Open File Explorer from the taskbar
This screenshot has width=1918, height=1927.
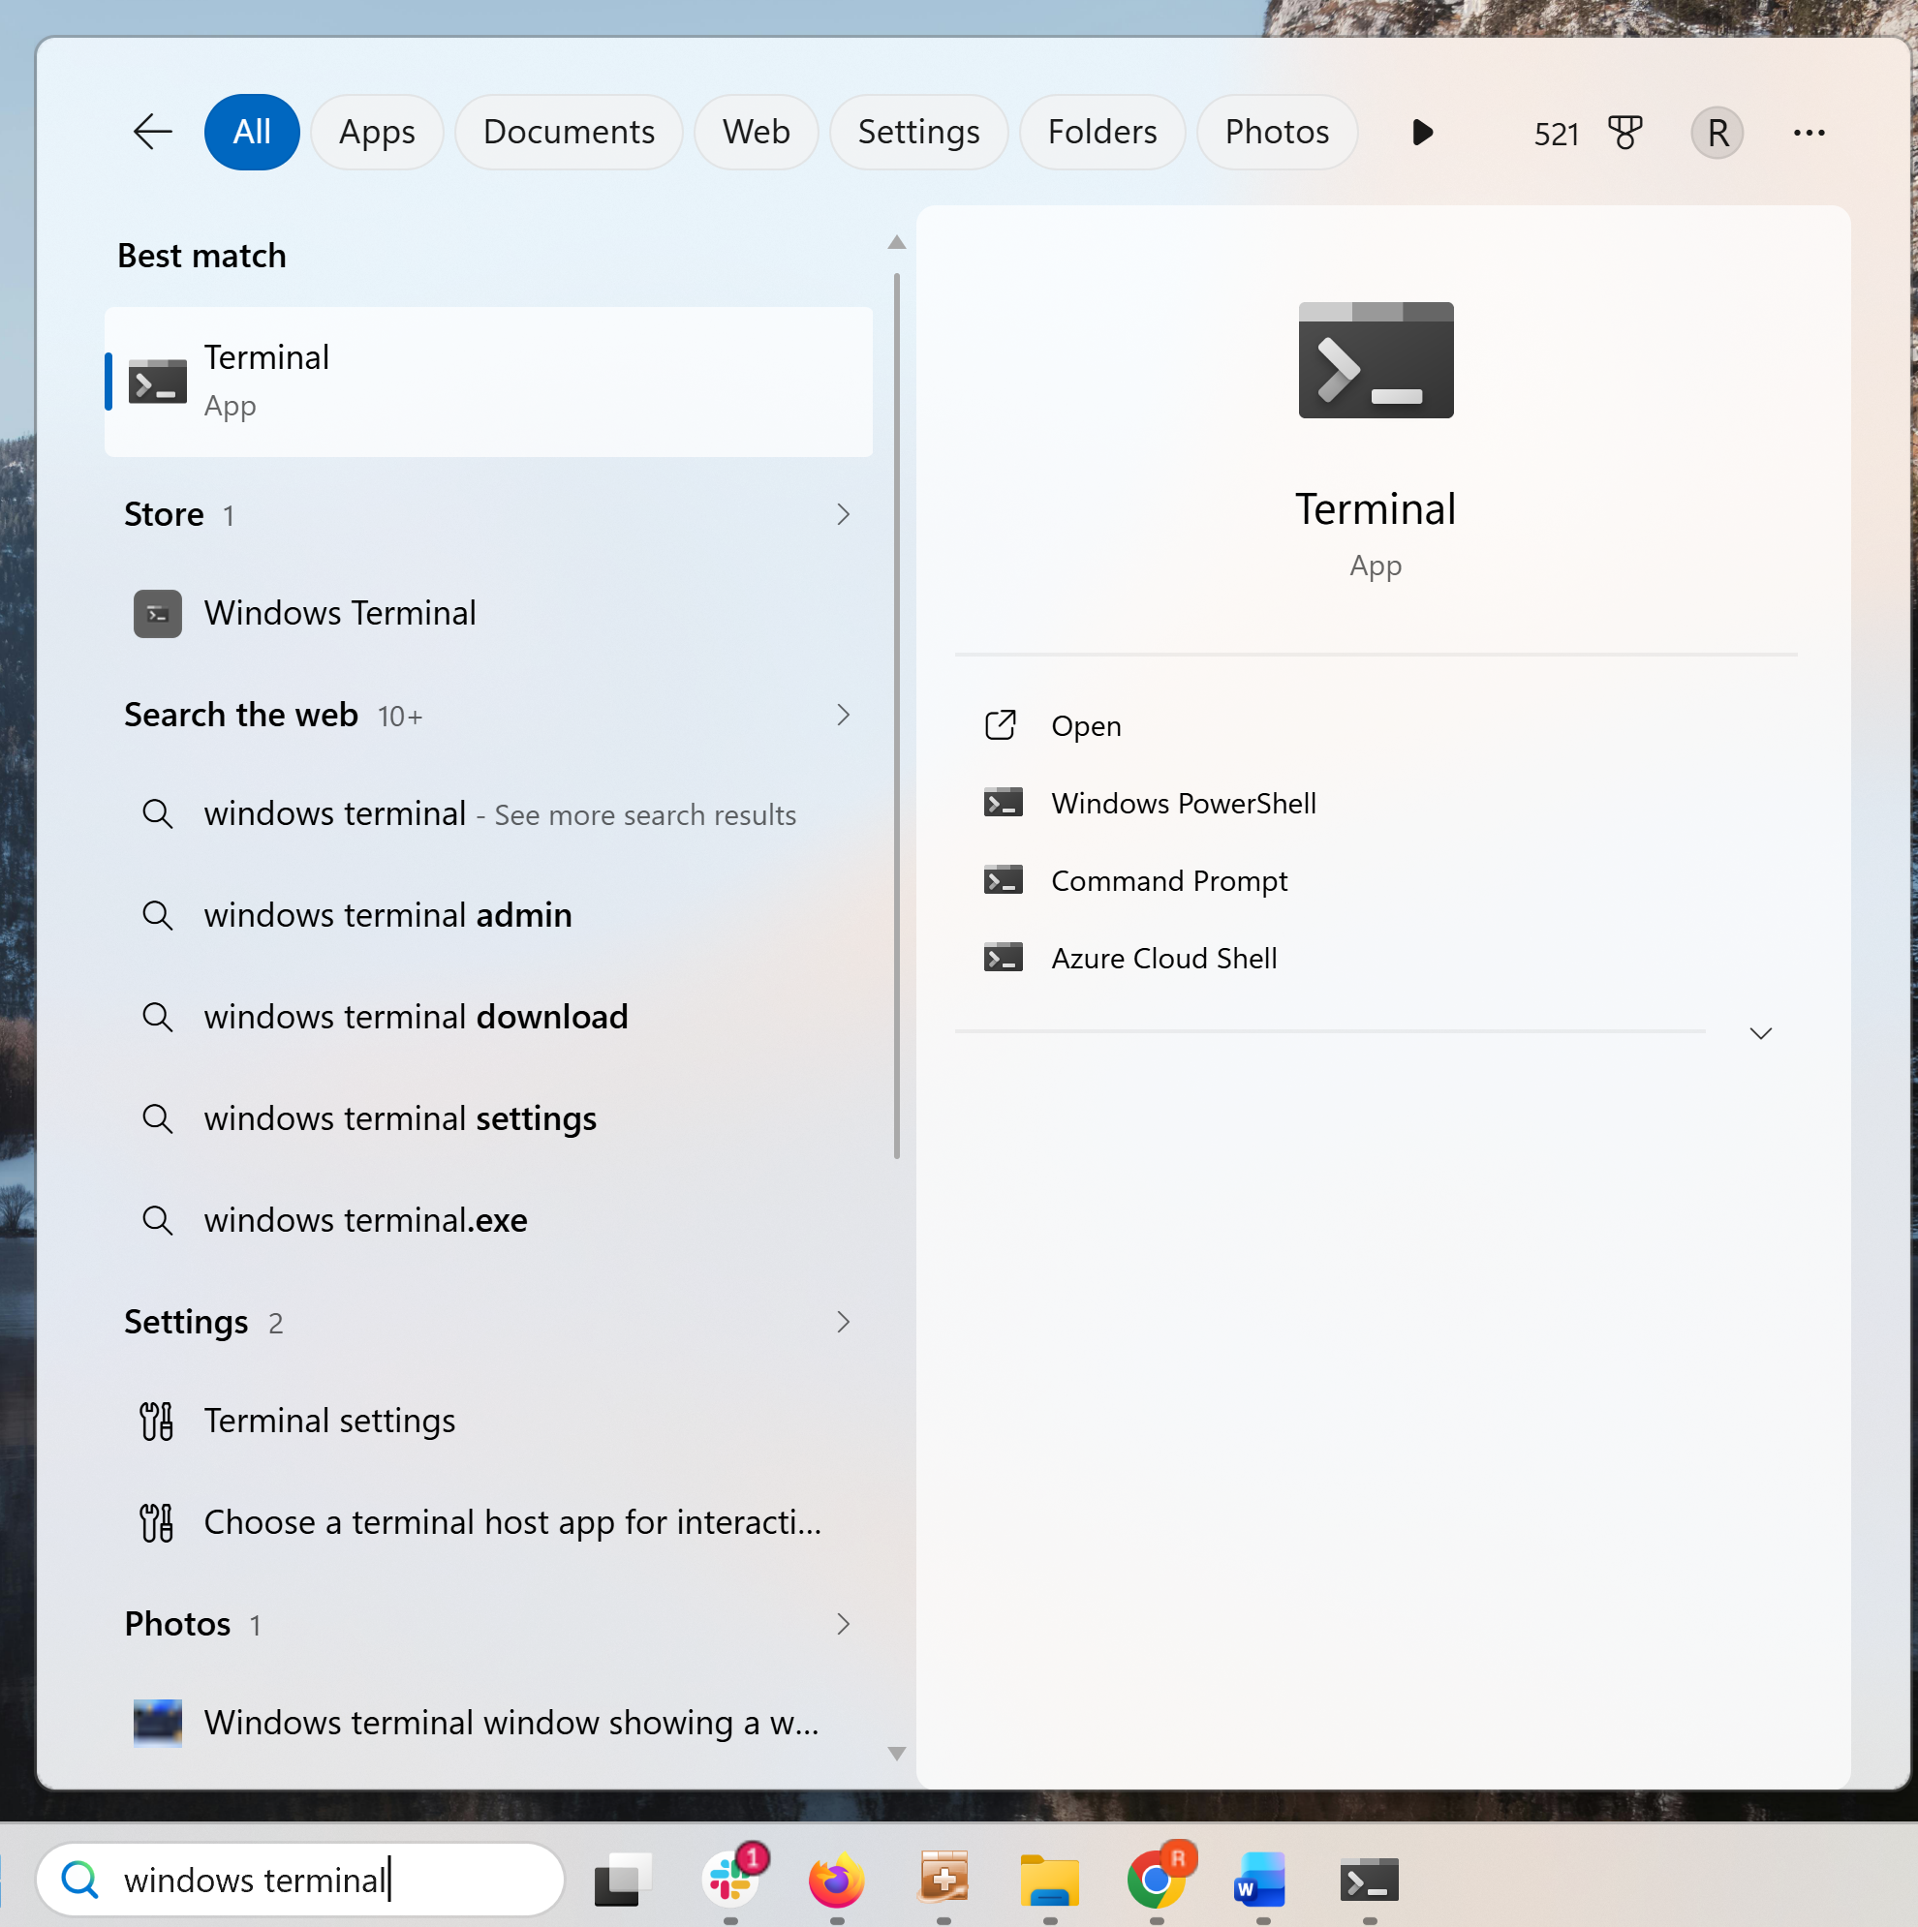click(x=1050, y=1881)
